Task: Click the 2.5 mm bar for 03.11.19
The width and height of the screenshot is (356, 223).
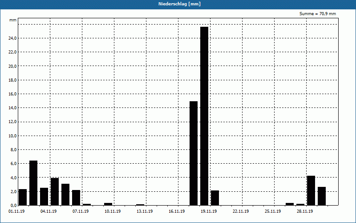Action: [x=44, y=197]
